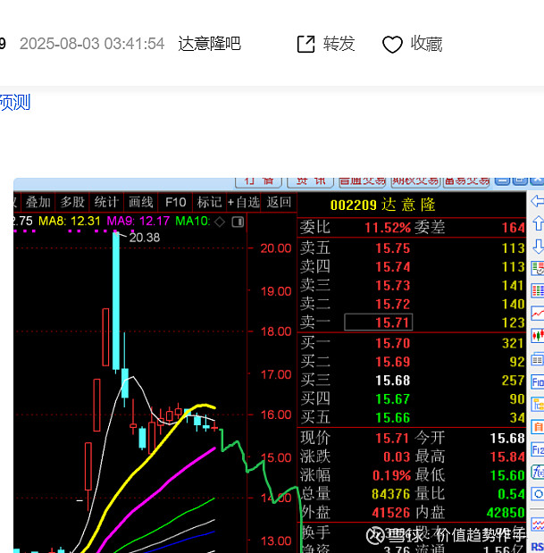Viewport: 544px width, 553px height.
Task: Open the 统计 statistics menu item
Action: (106, 202)
